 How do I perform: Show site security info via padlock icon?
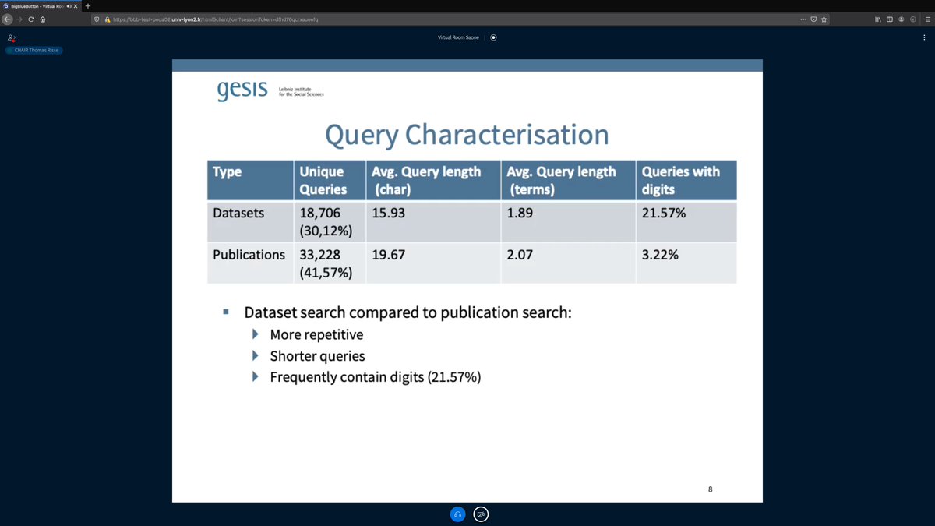click(x=108, y=19)
